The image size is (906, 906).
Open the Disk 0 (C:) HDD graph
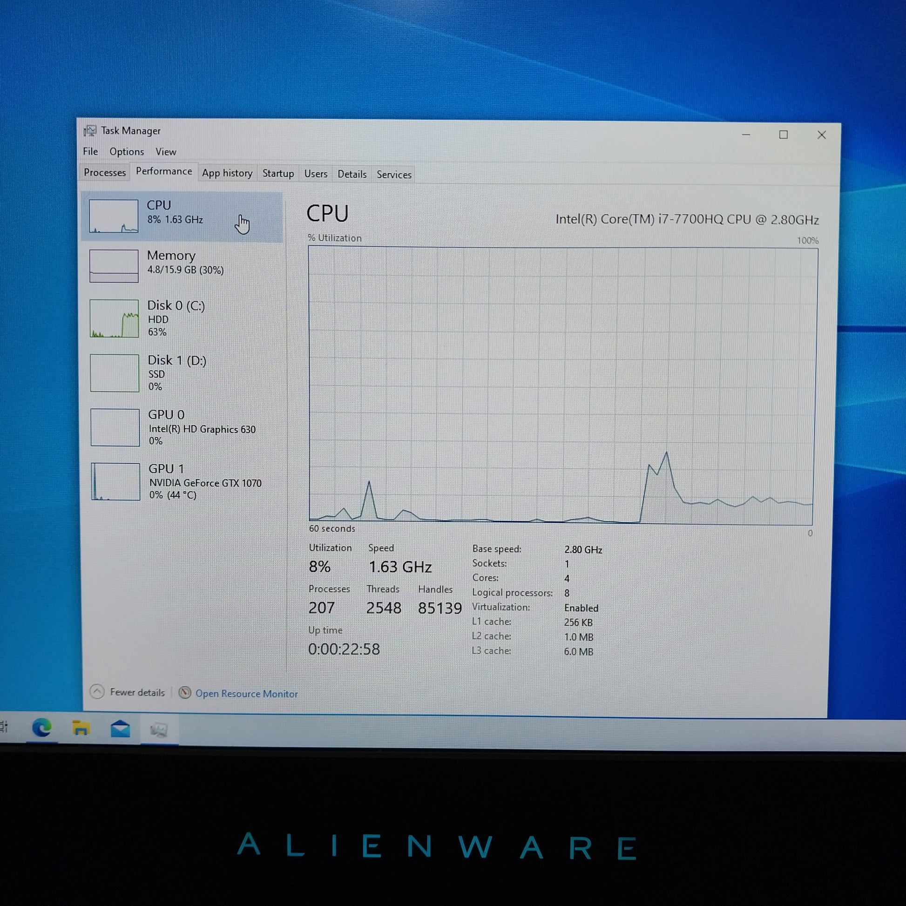pos(182,318)
